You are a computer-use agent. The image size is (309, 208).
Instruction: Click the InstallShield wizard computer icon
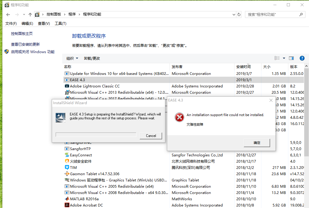point(60,118)
